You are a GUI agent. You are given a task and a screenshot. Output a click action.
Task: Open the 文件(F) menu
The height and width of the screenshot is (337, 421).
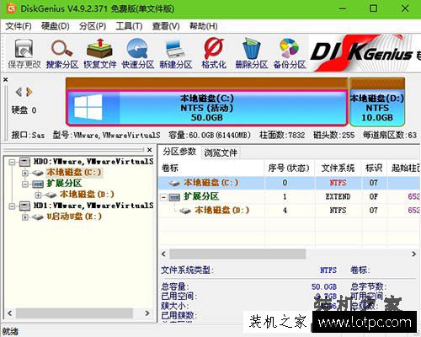point(19,26)
